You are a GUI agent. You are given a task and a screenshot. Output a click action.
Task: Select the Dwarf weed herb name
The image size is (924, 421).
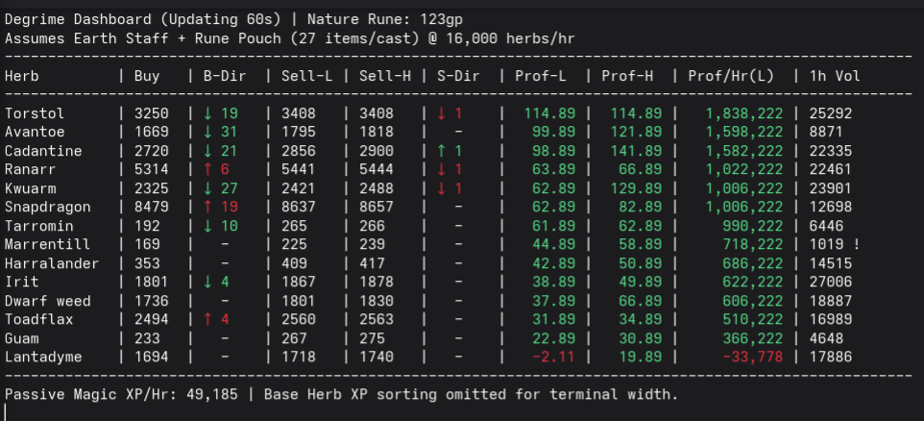48,301
